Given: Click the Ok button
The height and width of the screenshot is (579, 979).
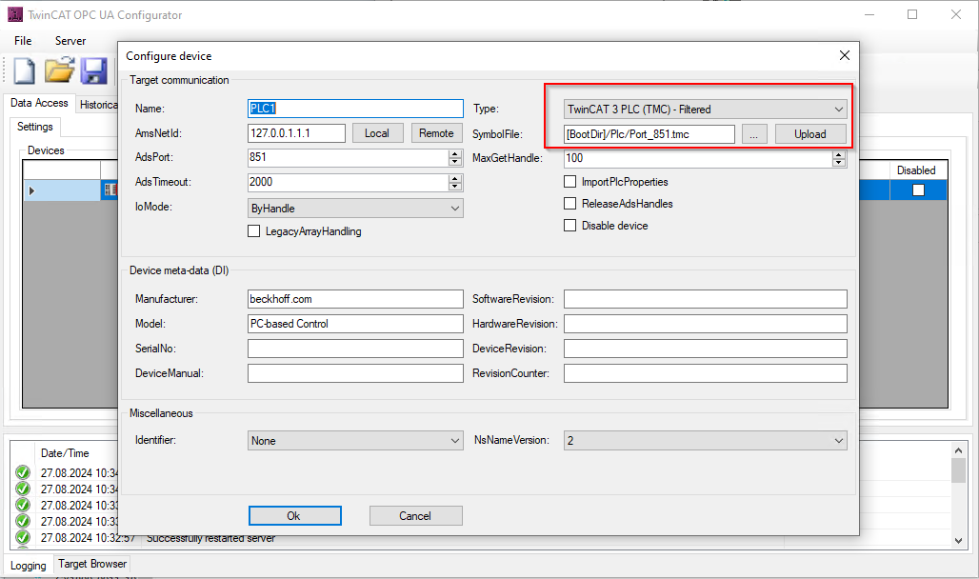Looking at the screenshot, I should (293, 515).
